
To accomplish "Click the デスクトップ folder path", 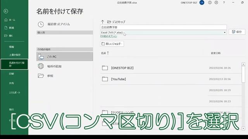I will tap(116, 22).
